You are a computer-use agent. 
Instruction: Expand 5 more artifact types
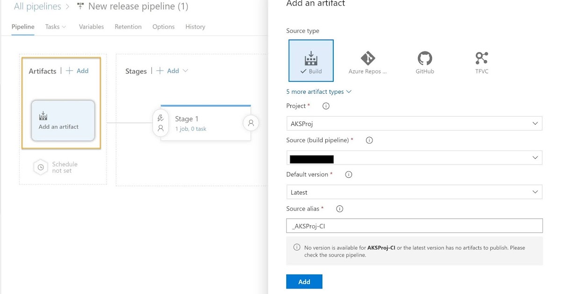[x=319, y=91]
